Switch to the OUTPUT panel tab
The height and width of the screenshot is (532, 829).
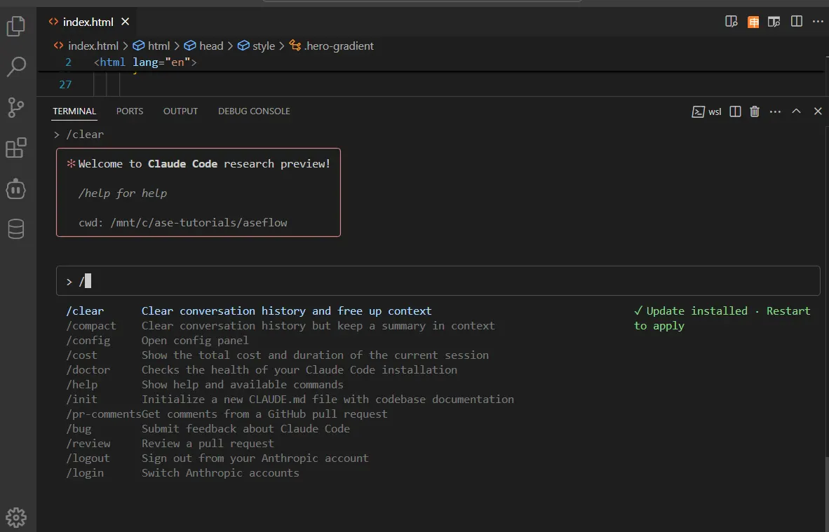pyautogui.click(x=180, y=111)
